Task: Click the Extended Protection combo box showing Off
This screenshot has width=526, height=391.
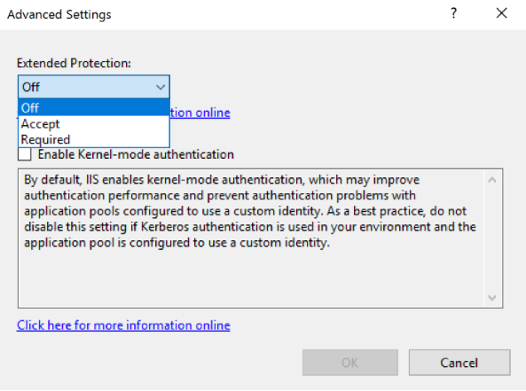Action: click(x=94, y=87)
